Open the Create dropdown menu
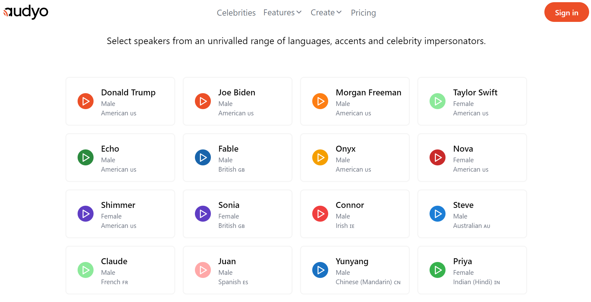591x302 pixels. 326,13
